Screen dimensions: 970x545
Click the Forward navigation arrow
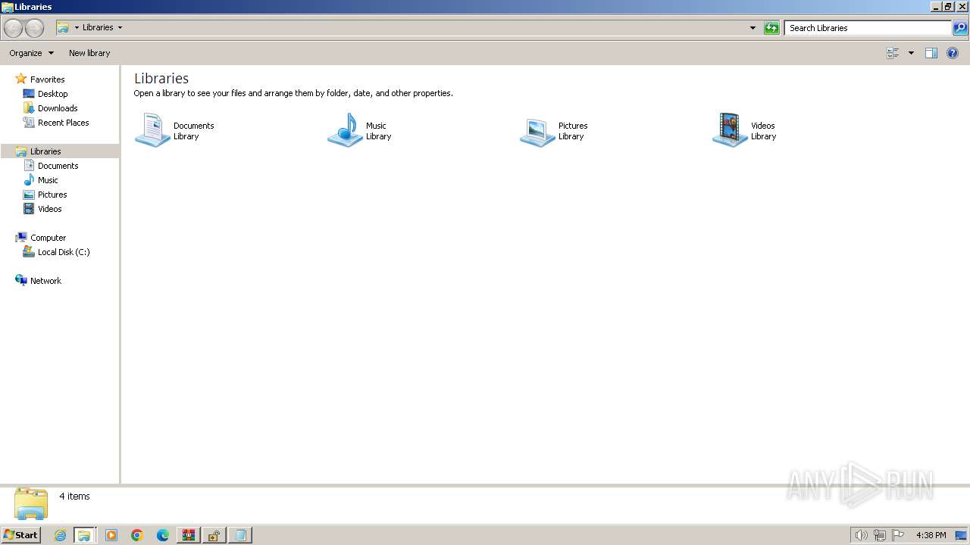pos(34,28)
